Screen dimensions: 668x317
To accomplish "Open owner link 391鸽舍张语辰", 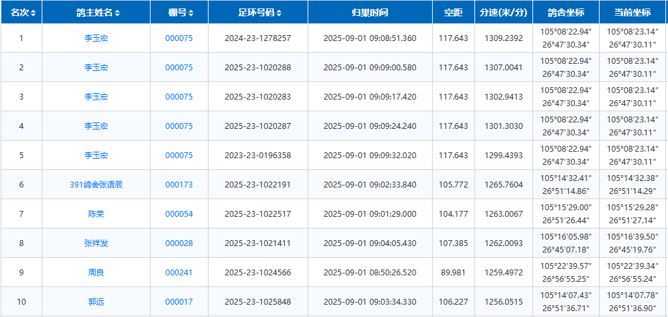I will [96, 185].
